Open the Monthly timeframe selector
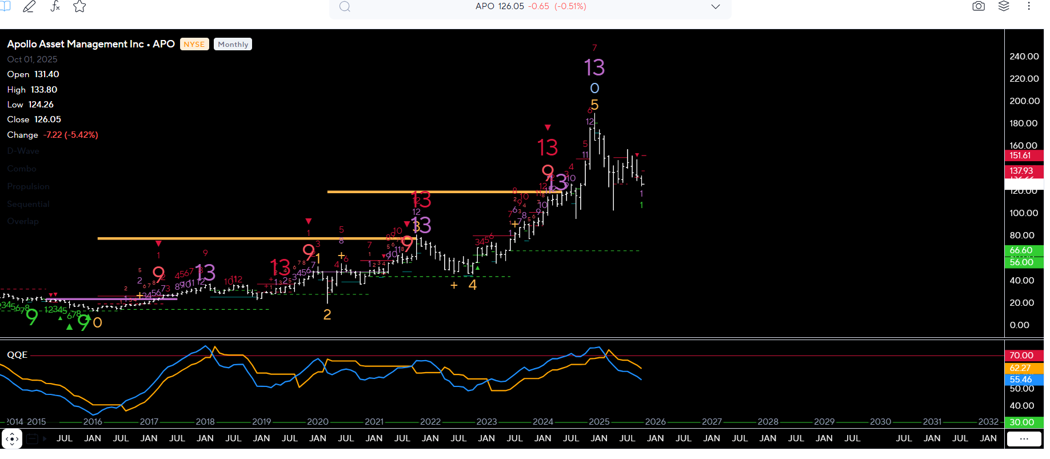Screen dimensions: 1050x459 (233, 45)
